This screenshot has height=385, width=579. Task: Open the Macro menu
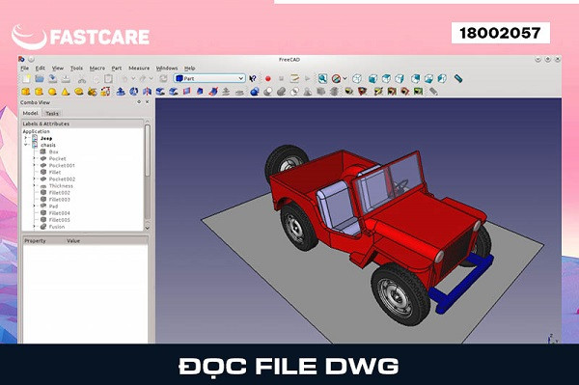[97, 69]
